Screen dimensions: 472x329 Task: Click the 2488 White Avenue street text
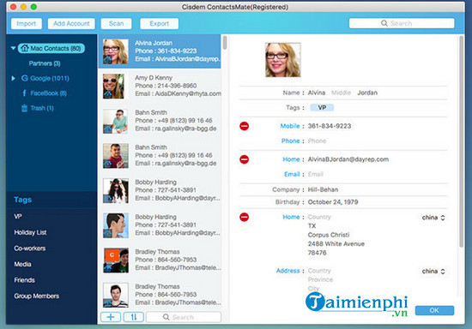click(336, 244)
